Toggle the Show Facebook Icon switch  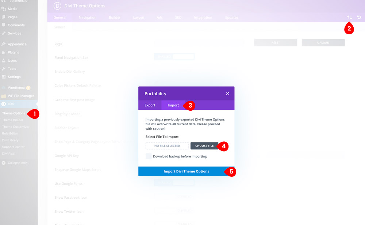tap(174, 197)
